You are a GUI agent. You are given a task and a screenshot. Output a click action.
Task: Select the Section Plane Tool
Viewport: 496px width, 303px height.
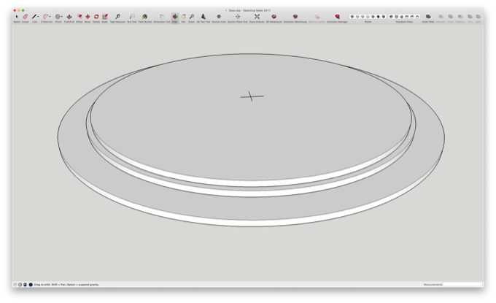tap(238, 17)
